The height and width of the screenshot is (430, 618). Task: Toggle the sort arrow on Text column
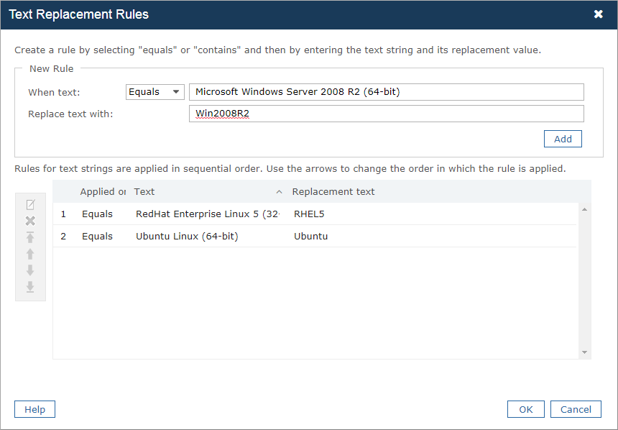[x=279, y=192]
